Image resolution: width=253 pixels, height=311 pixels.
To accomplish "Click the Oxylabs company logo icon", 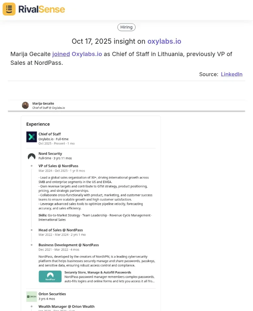I will click(x=31, y=137).
